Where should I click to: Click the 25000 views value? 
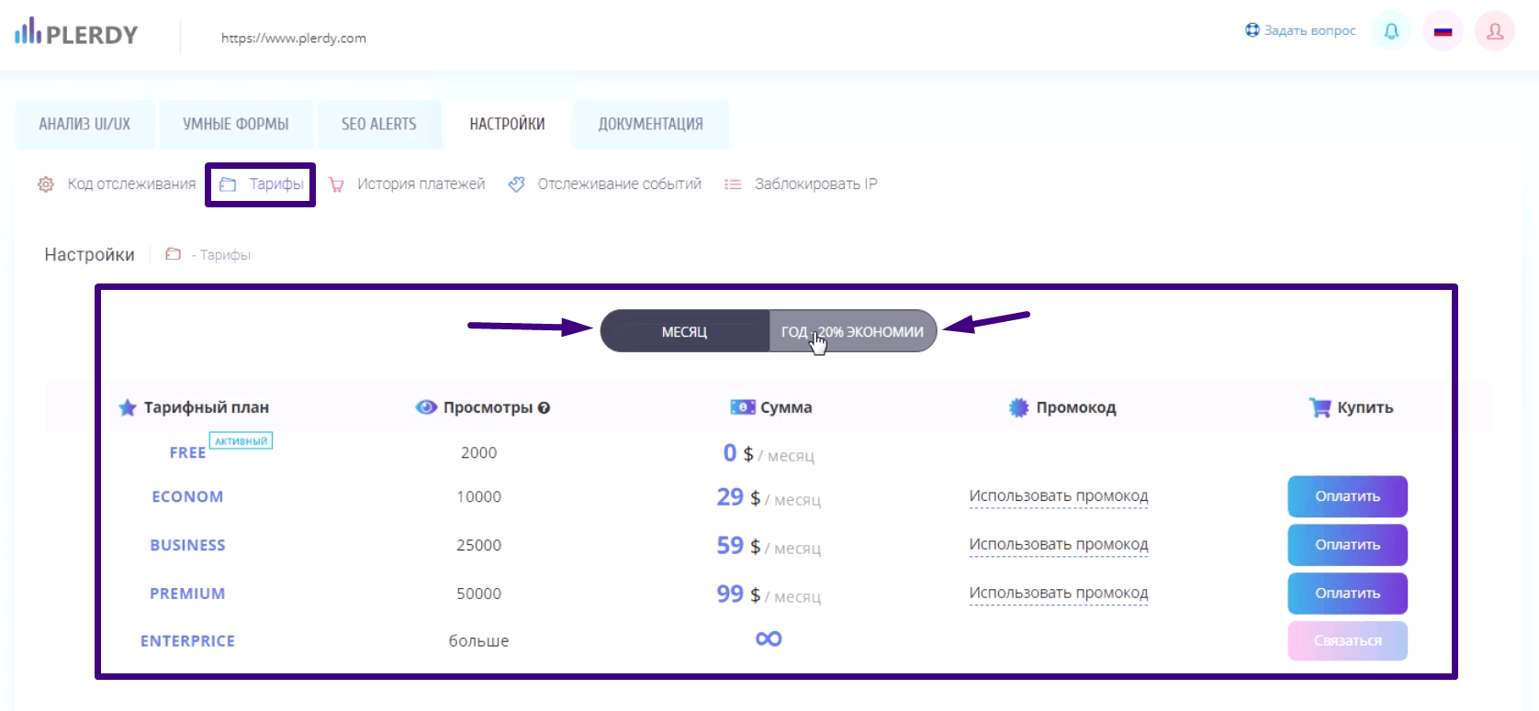coord(478,545)
